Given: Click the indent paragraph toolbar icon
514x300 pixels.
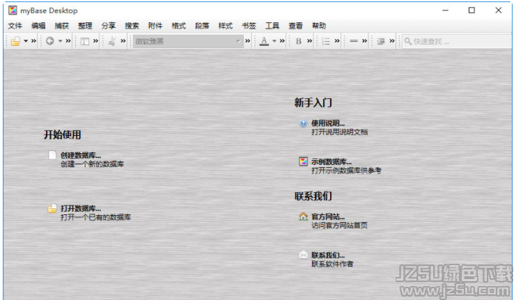Looking at the screenshot, I should (381, 41).
